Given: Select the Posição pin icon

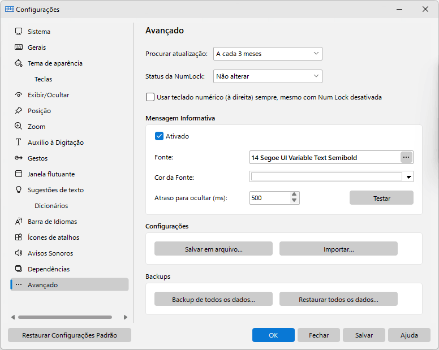Looking at the screenshot, I should (19, 110).
